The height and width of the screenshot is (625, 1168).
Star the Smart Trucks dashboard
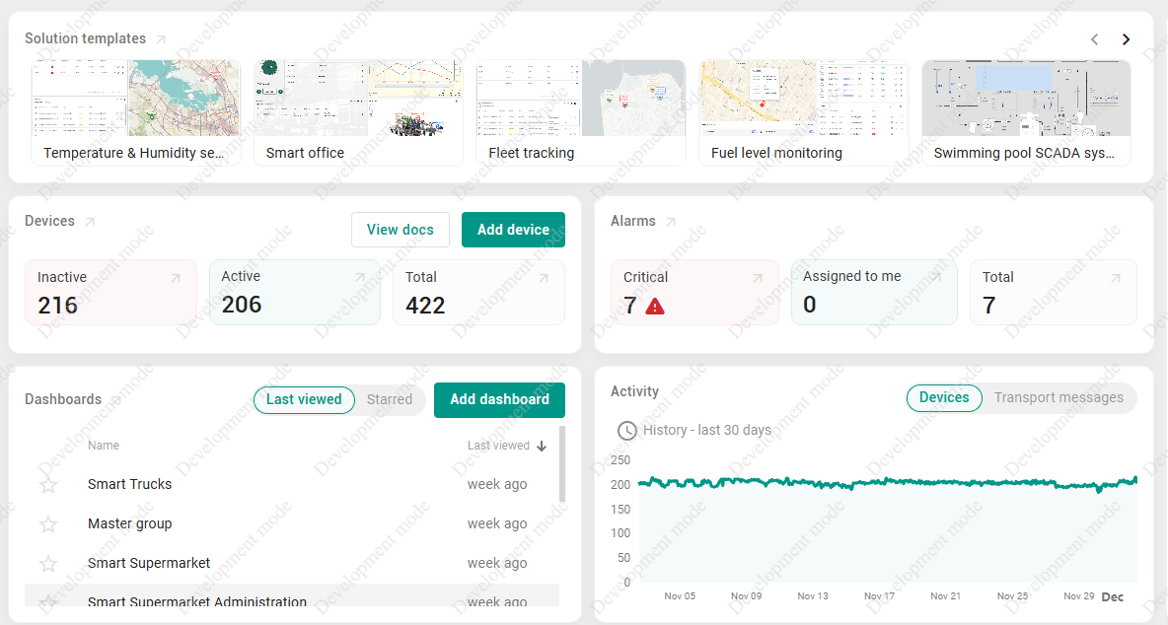coord(48,485)
